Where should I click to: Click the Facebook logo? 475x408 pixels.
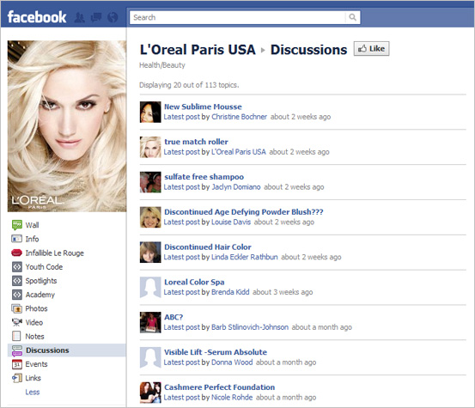click(37, 17)
